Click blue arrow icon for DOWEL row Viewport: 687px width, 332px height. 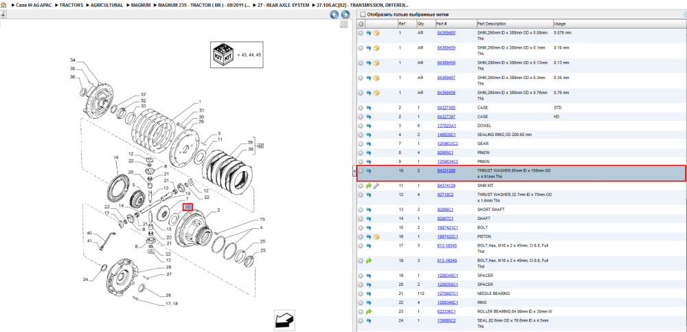(x=368, y=126)
